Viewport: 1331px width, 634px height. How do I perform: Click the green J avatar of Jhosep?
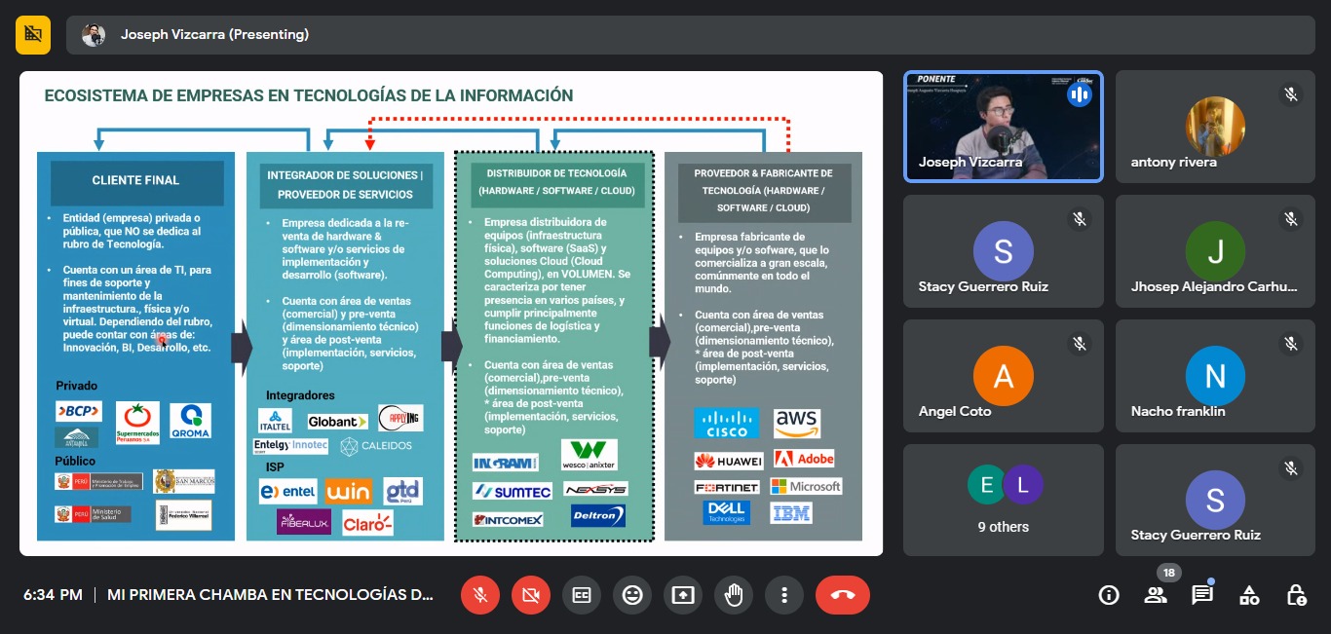1215,251
